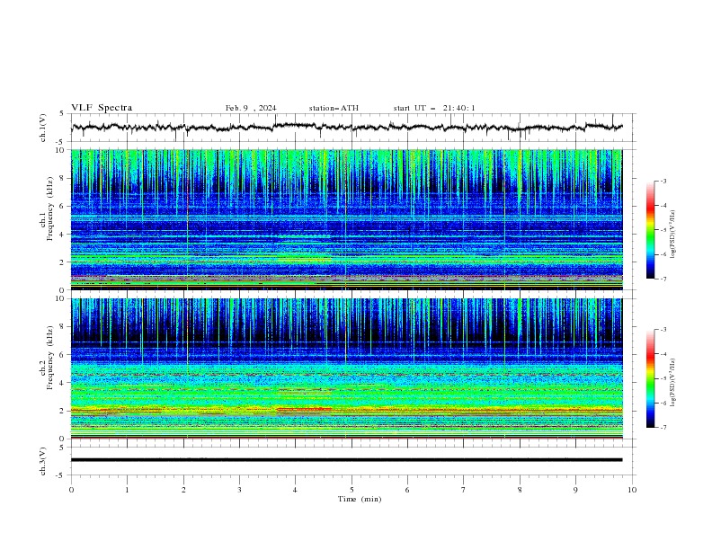Click the "-4" label on lower colorbar
The width and height of the screenshot is (712, 550).
(663, 354)
